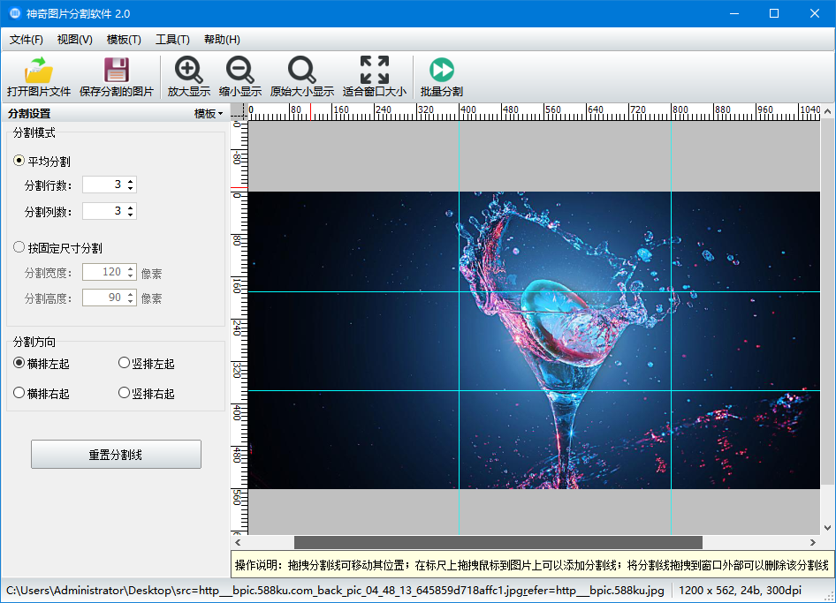Start Batch Split (批量分割) from the toolbar
This screenshot has height=603, width=836.
pyautogui.click(x=441, y=71)
